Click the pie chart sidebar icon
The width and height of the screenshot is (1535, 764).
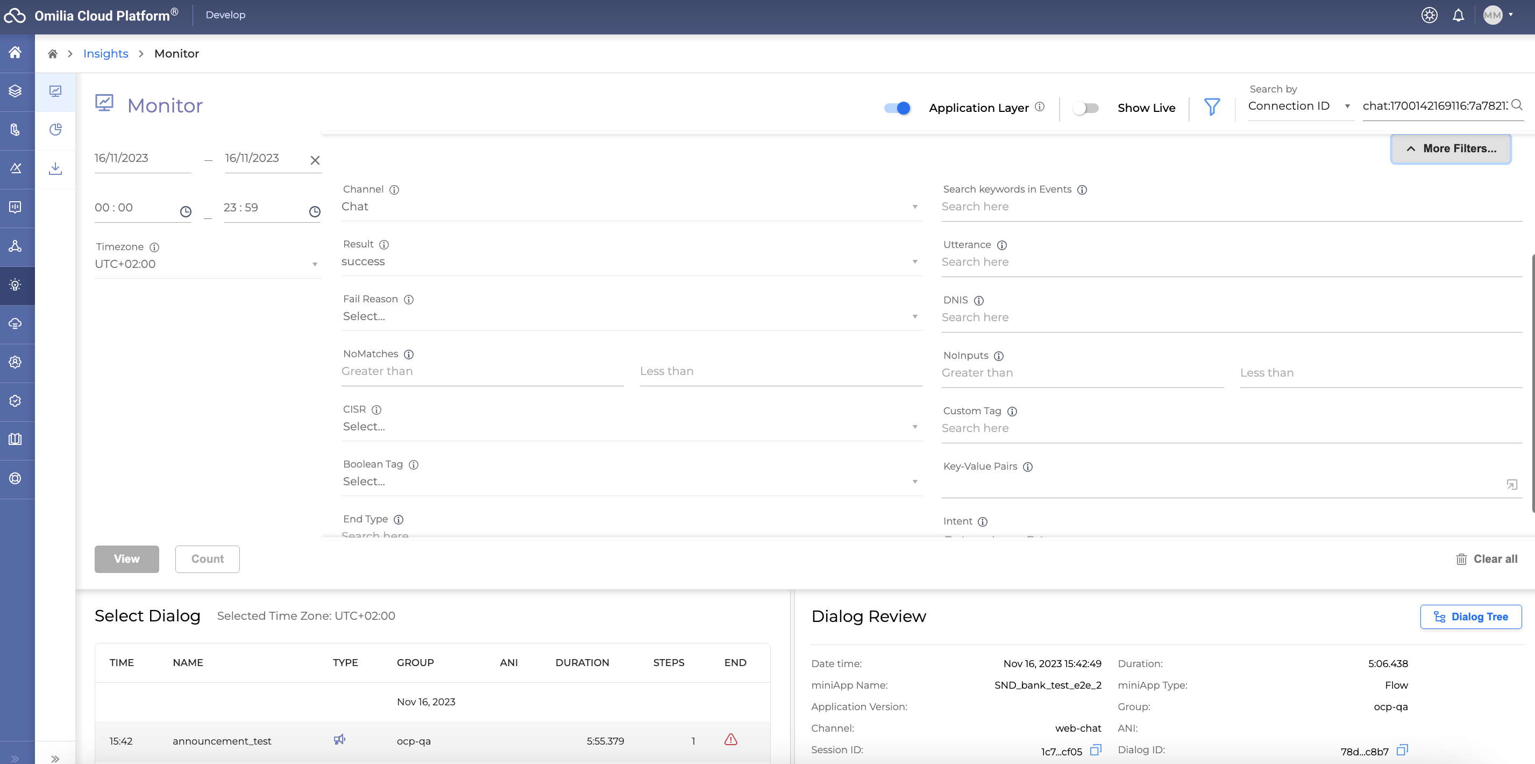55,129
